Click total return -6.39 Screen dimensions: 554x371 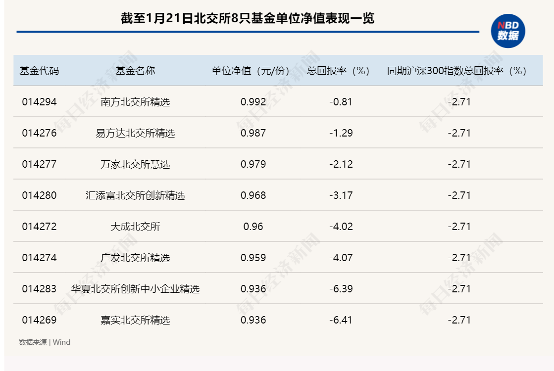tap(341, 289)
